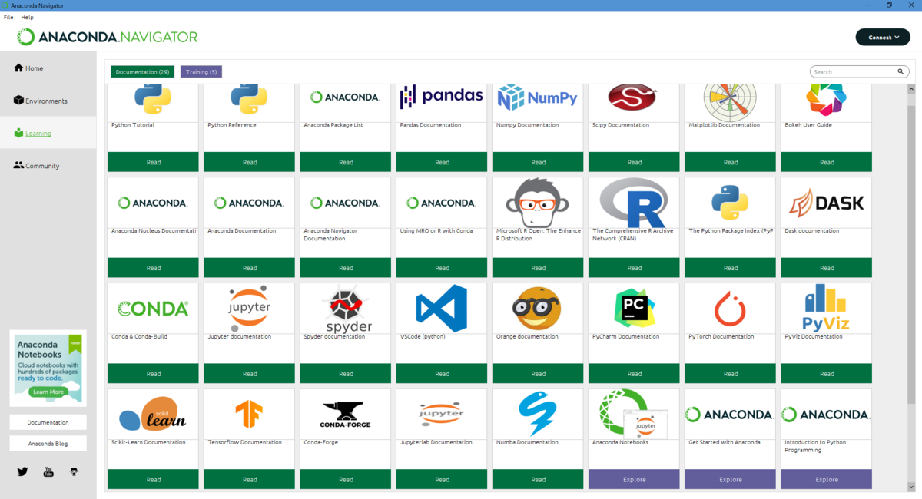
Task: Click the SciPy logo tile
Action: 634,97
